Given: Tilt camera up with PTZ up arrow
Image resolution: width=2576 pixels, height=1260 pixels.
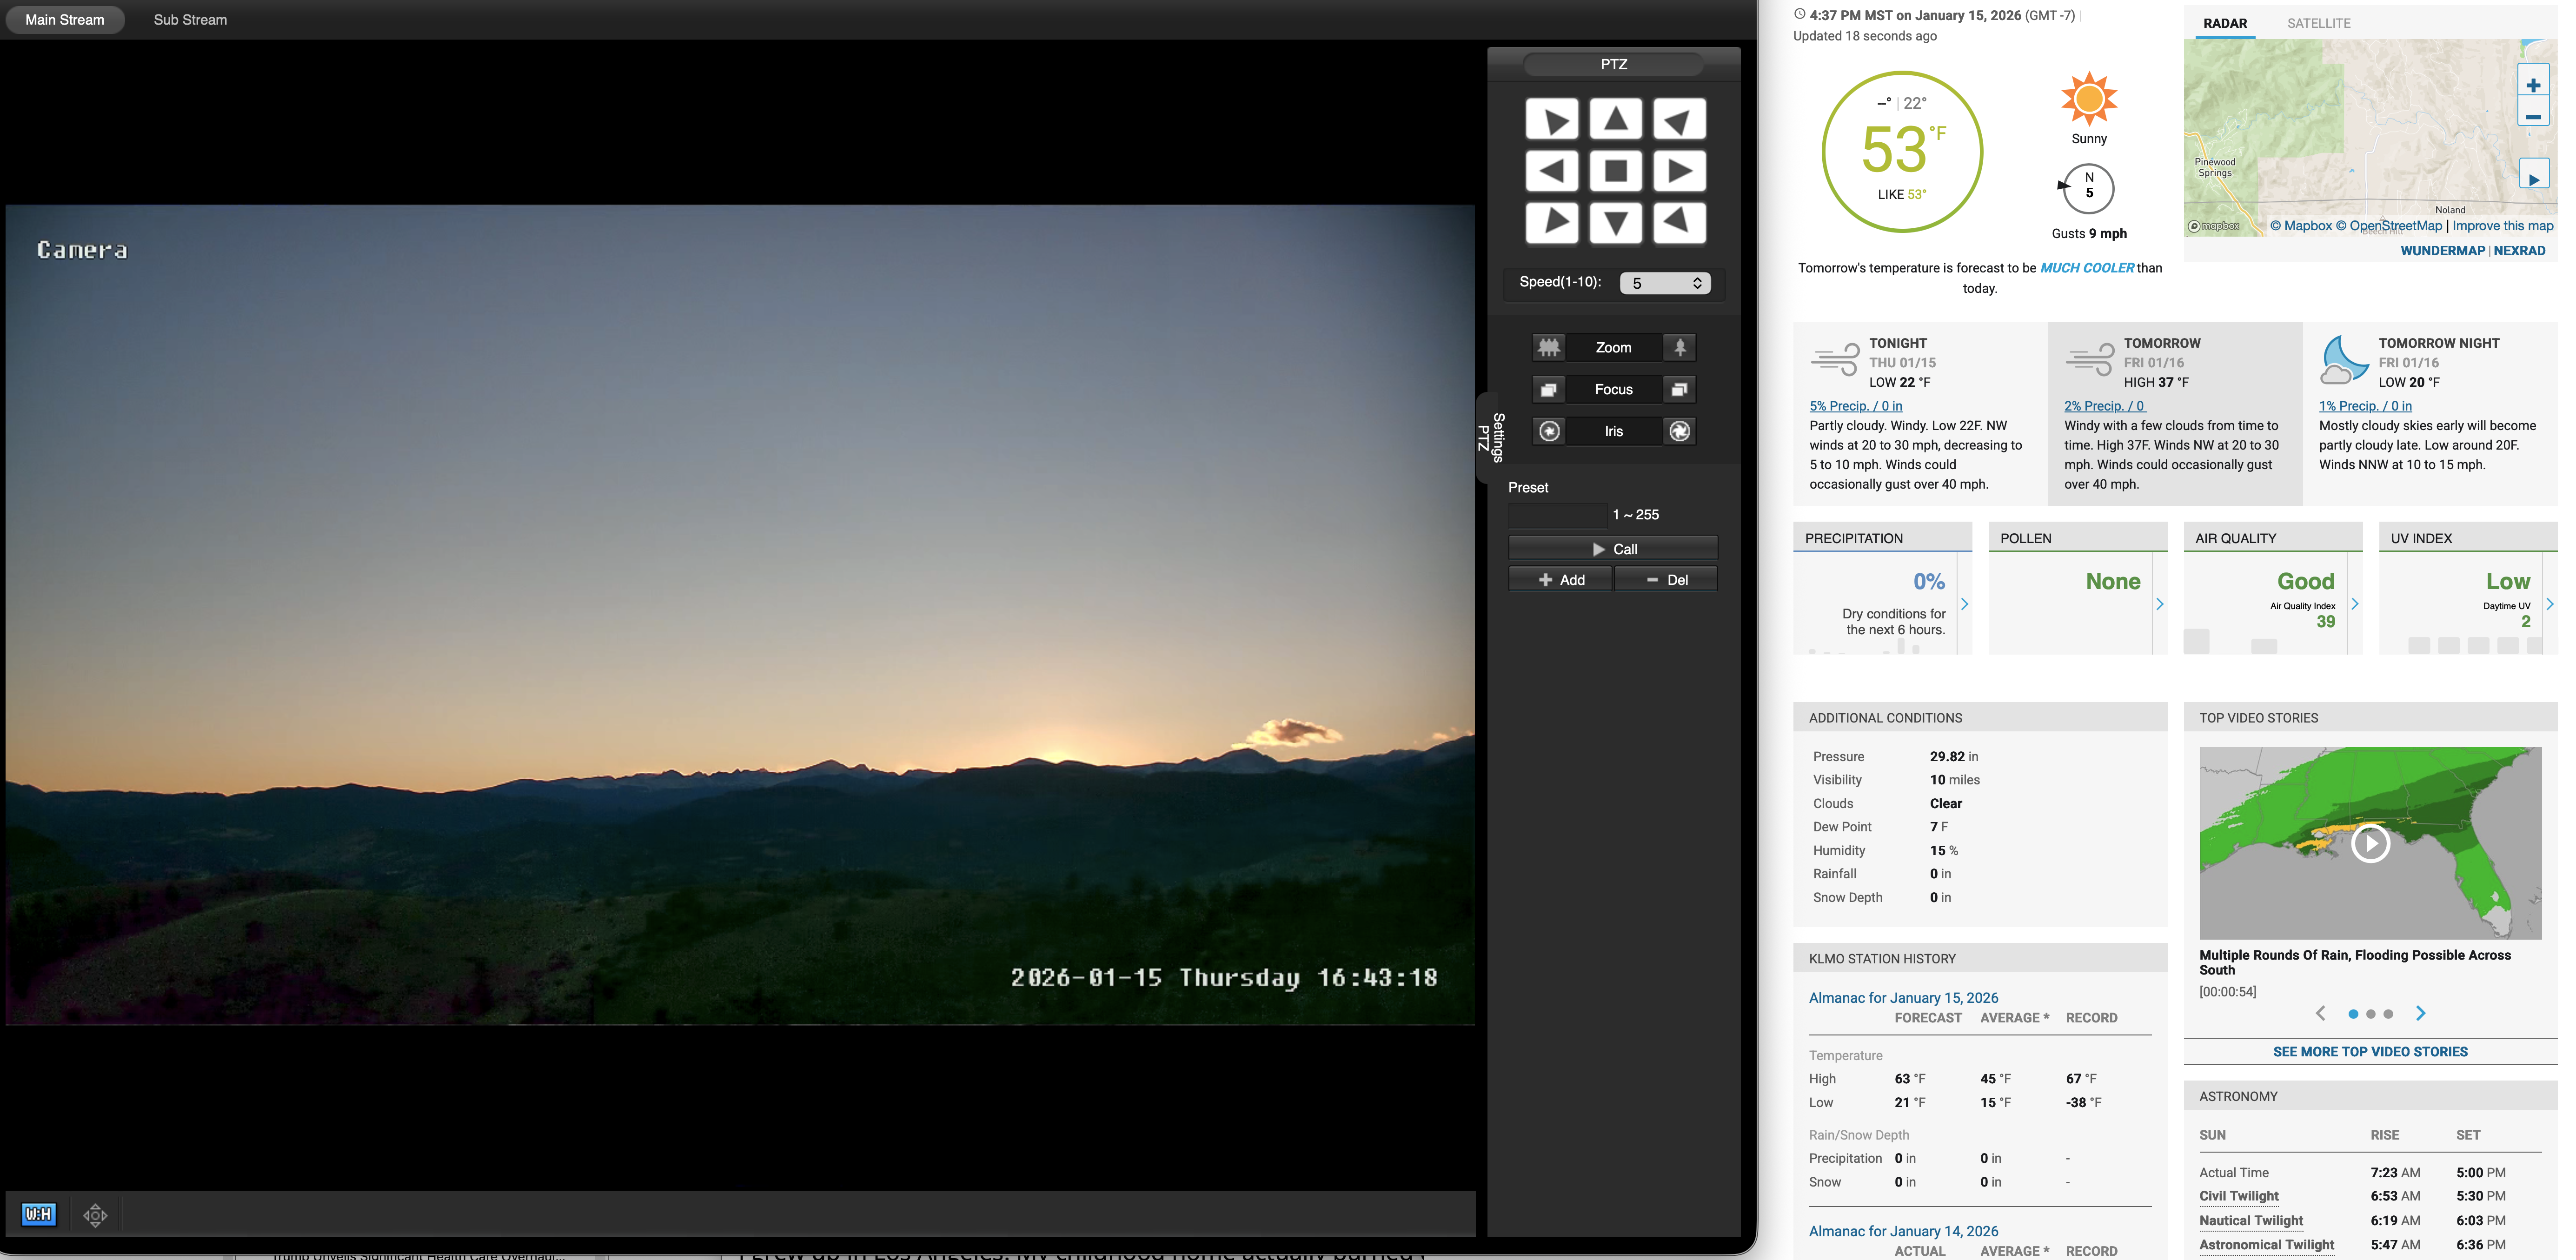Looking at the screenshot, I should [x=1615, y=120].
